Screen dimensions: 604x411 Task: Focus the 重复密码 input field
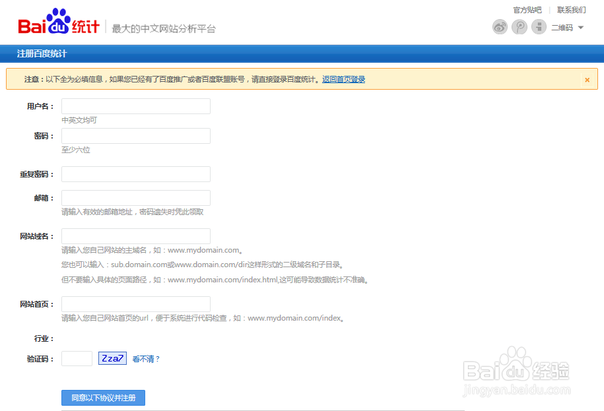point(135,174)
